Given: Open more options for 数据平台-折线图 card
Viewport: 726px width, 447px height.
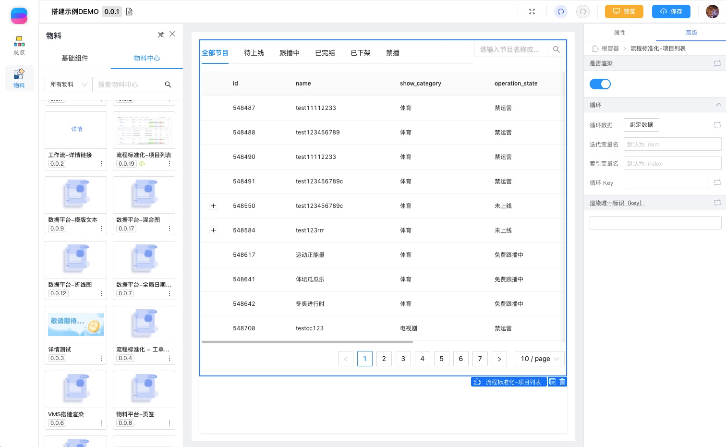Looking at the screenshot, I should (x=101, y=293).
